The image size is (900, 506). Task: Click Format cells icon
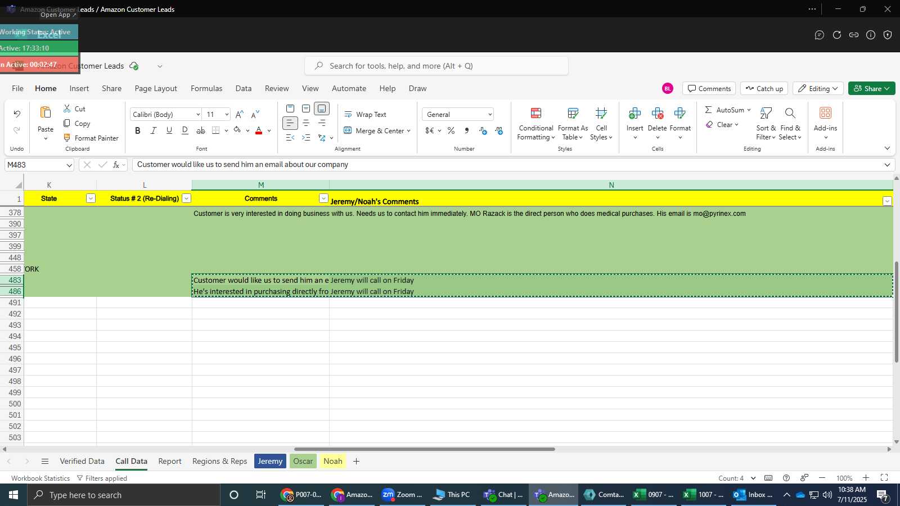(679, 114)
